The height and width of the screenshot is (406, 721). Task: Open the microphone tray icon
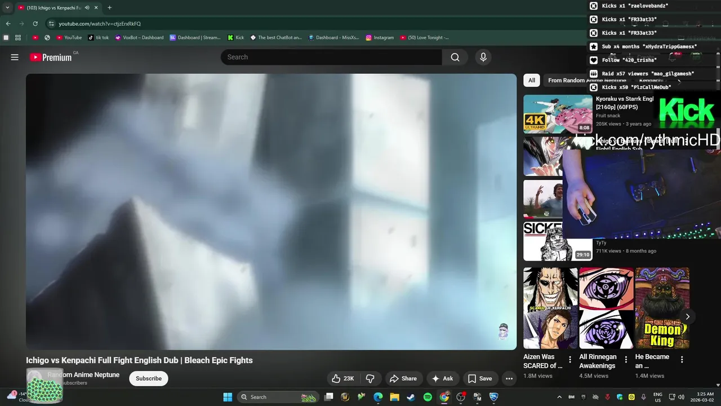644,397
